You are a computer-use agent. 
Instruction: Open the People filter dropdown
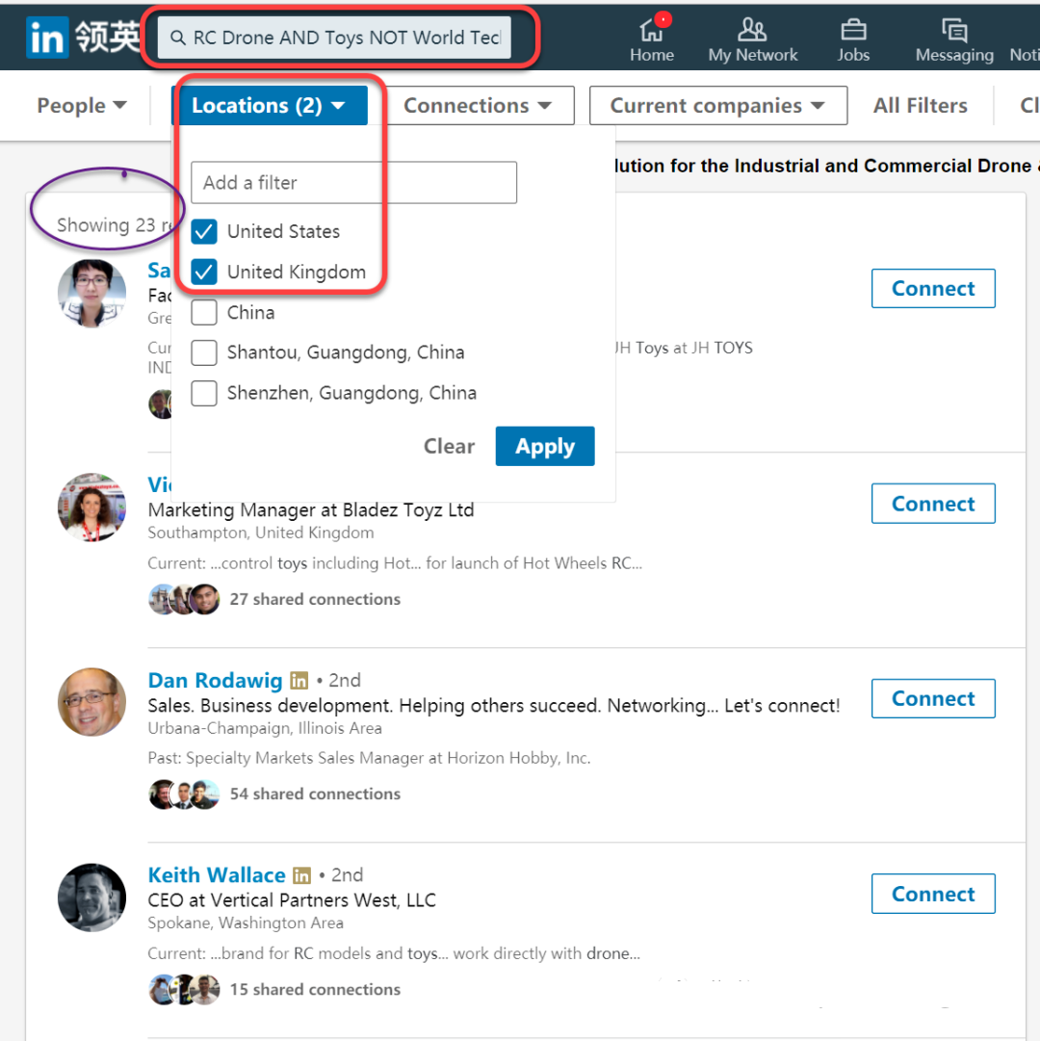click(82, 106)
